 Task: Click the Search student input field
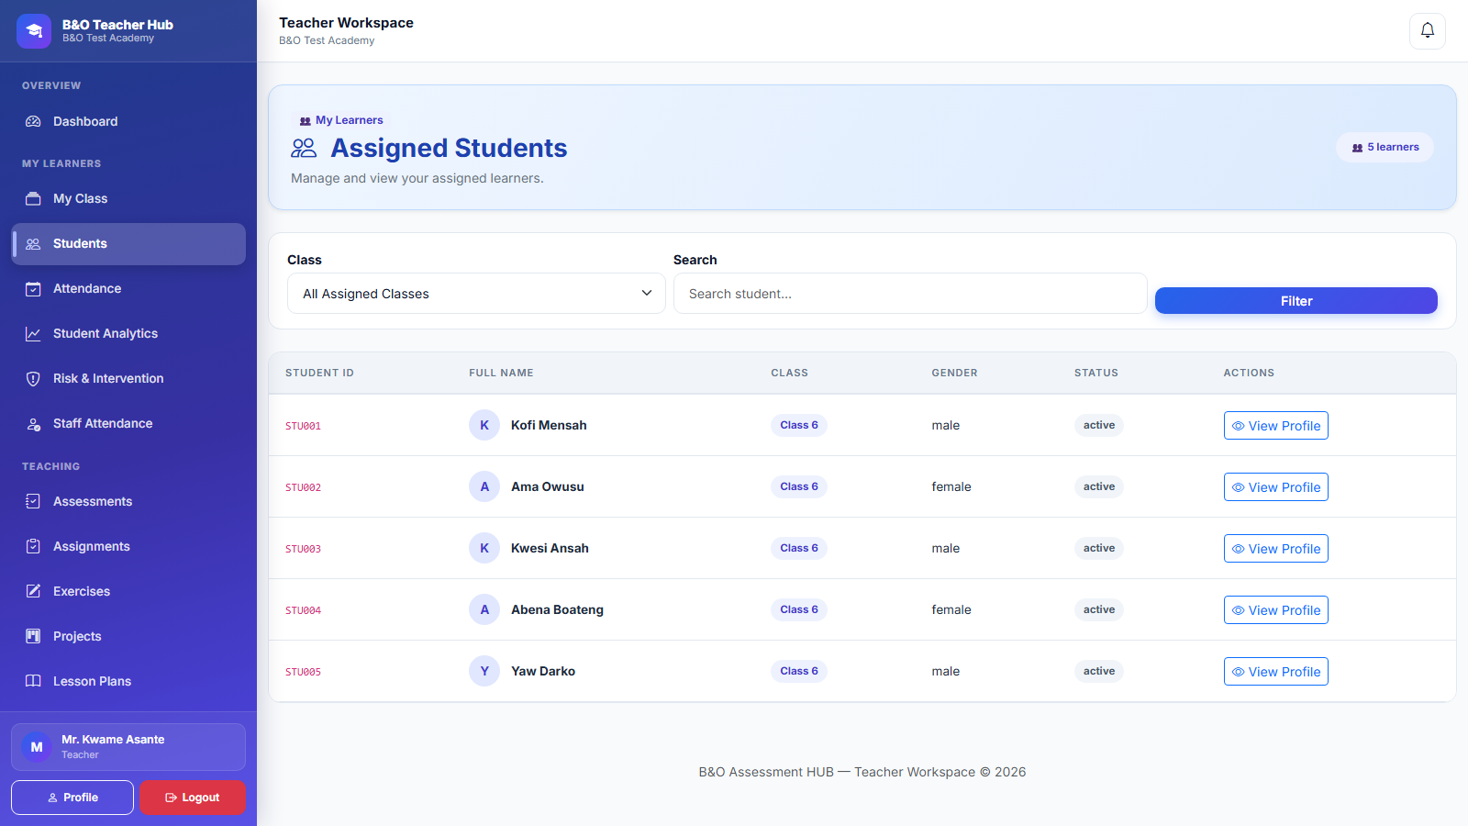click(x=910, y=294)
